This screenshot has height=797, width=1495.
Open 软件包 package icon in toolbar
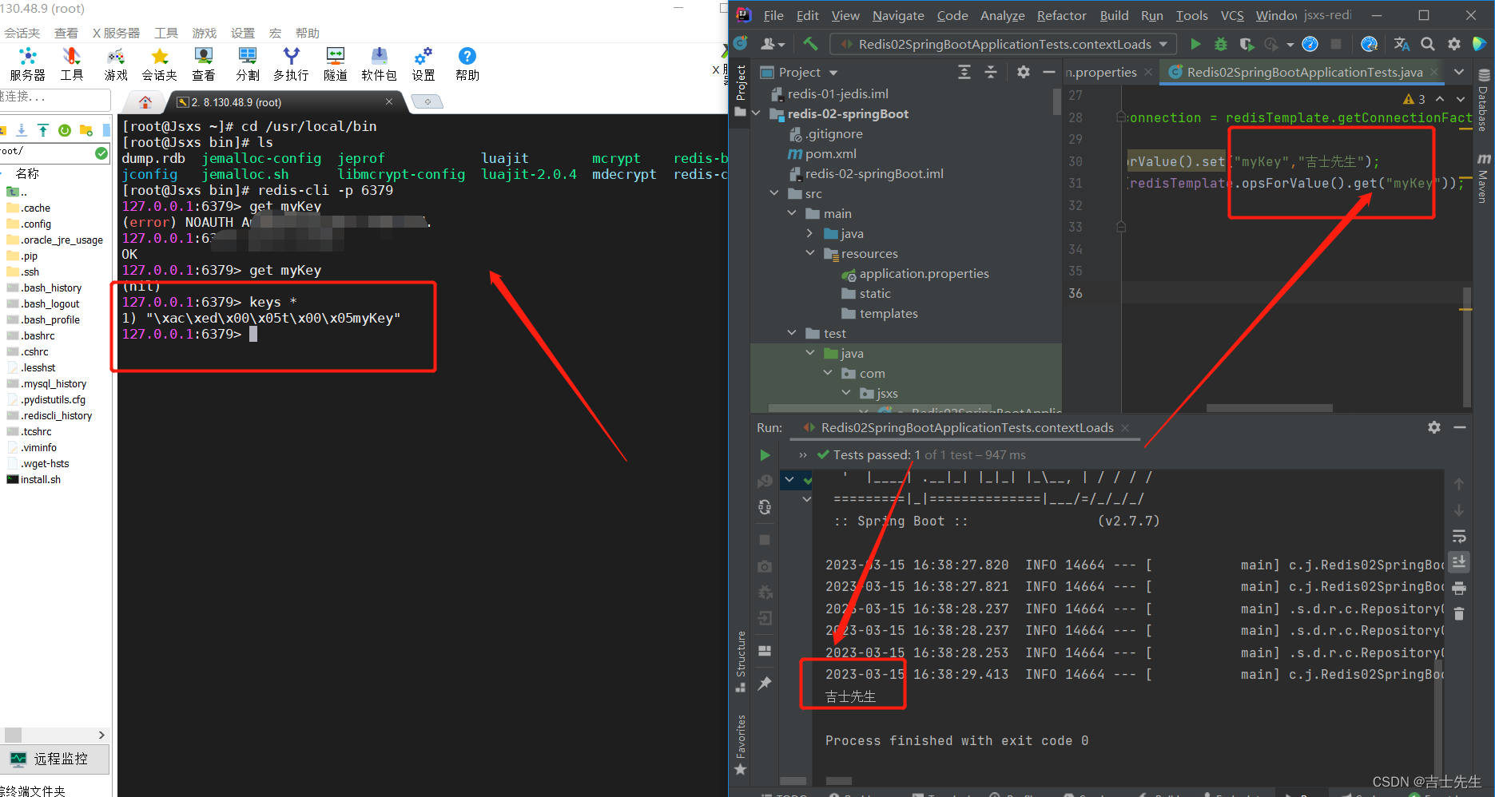(379, 64)
